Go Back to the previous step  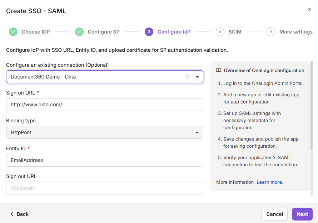pyautogui.click(x=20, y=214)
